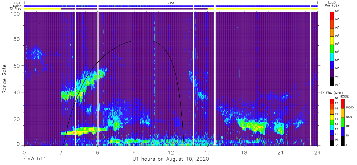This screenshot has width=357, height=165.
Task: Click the 'Range Gate' y-axis title
Action: tap(5, 79)
